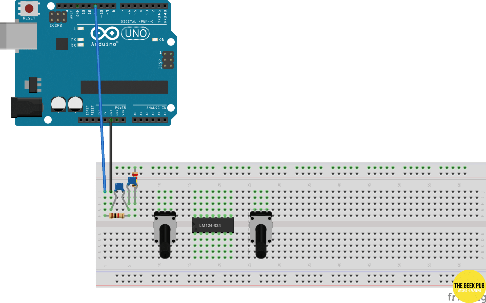Select the voltage regulator component

click(33, 85)
